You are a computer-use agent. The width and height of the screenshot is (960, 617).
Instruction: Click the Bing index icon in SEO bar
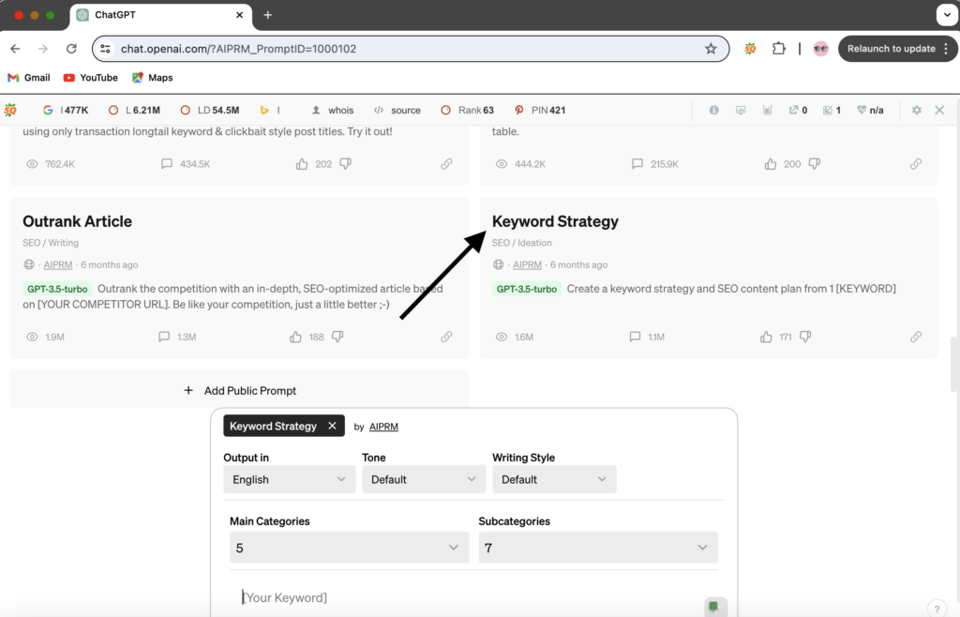coord(264,111)
